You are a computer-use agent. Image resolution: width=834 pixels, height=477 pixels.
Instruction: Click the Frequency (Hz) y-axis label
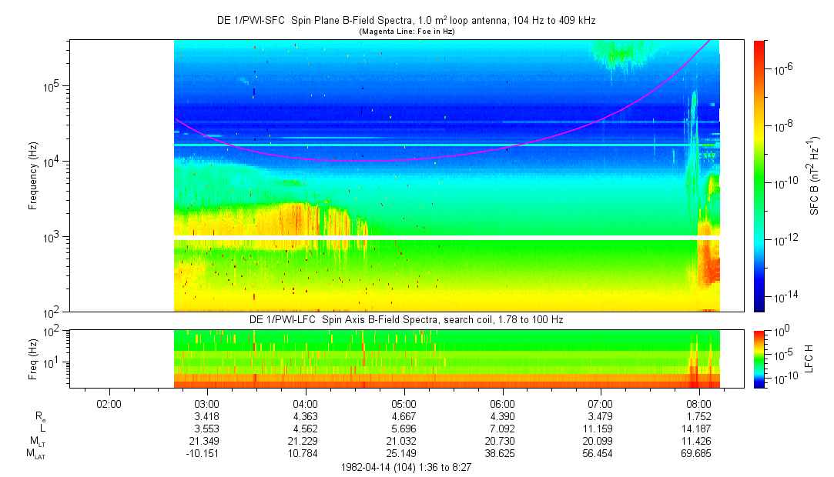32,176
